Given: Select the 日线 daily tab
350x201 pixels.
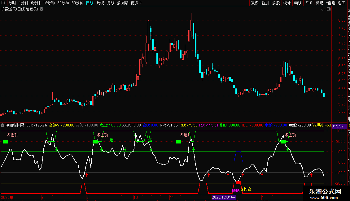Looking at the screenshot, I should point(90,3).
